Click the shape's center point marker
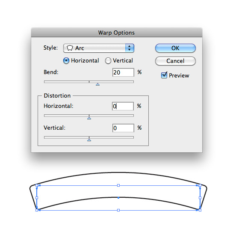Image resolution: width=233 pixels, height=241 pixels. (x=118, y=198)
